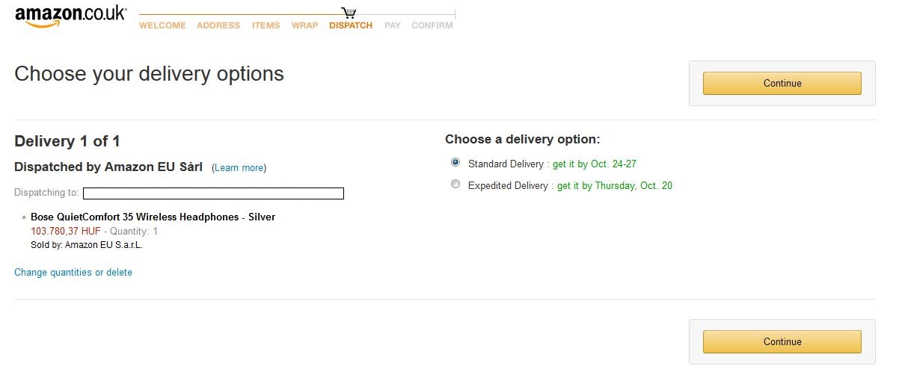Click the Thursday, Oct. 20 delivery estimate
This screenshot has width=902, height=378.
[633, 186]
